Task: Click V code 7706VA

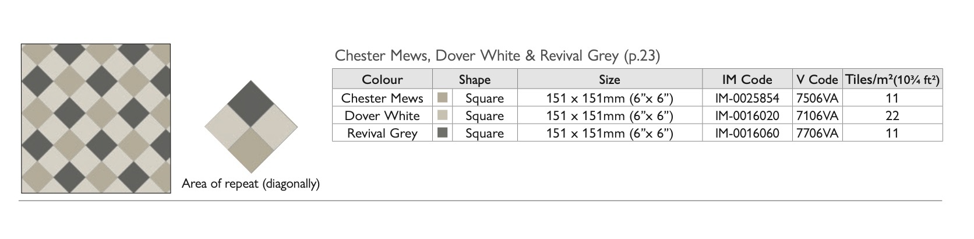Action: [x=817, y=133]
